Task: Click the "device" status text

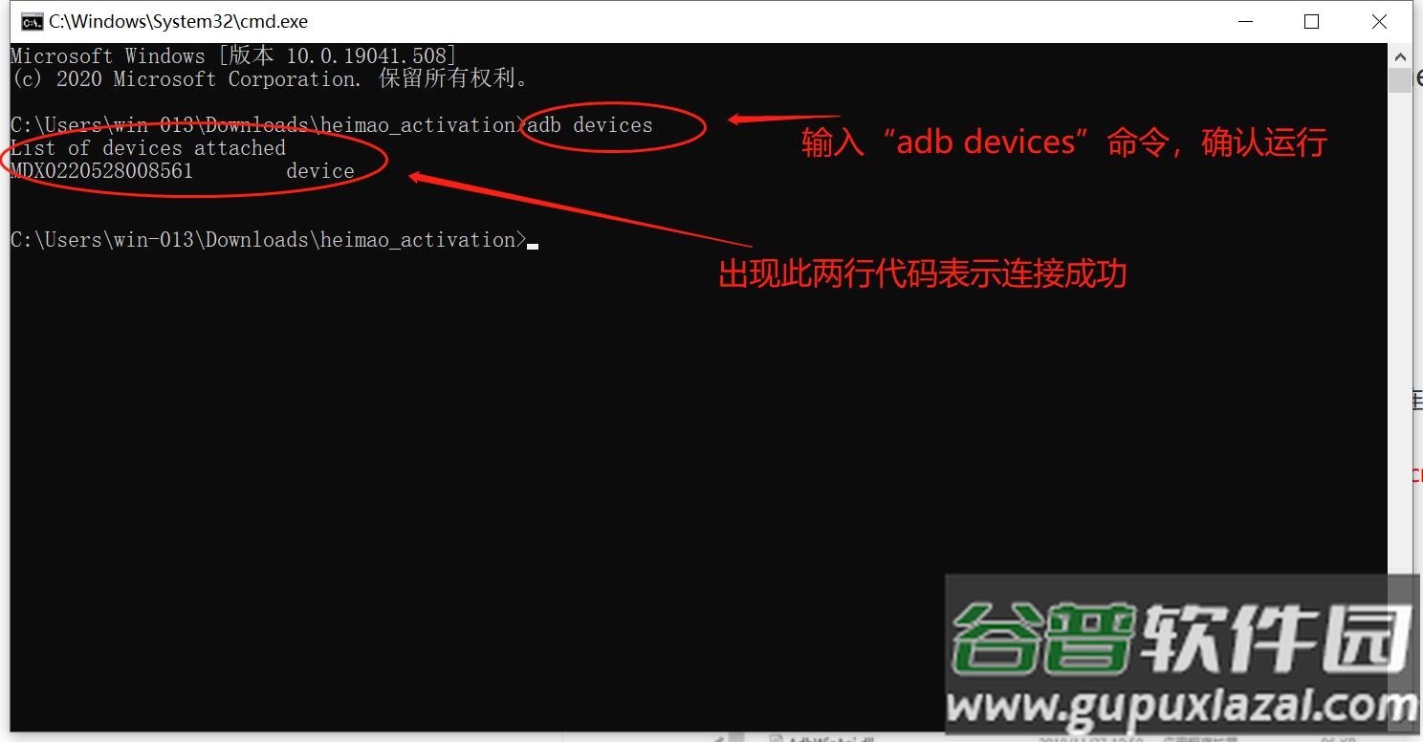Action: point(320,171)
